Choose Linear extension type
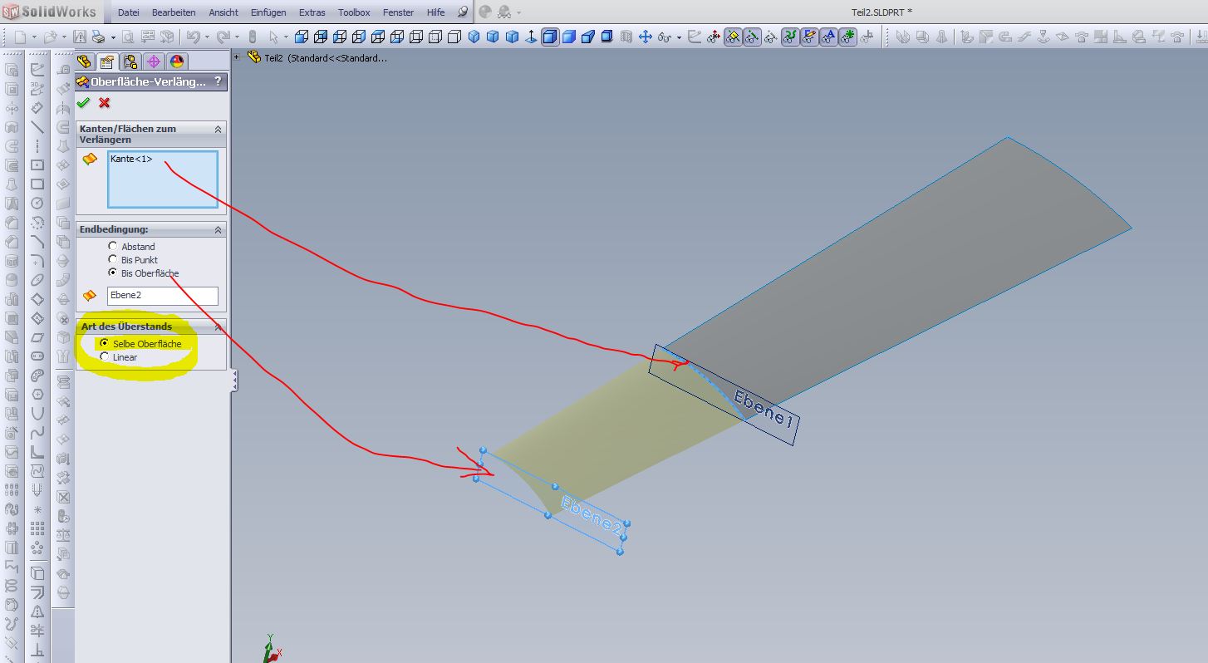 point(105,356)
